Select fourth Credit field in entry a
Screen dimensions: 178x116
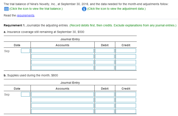(x=126, y=68)
